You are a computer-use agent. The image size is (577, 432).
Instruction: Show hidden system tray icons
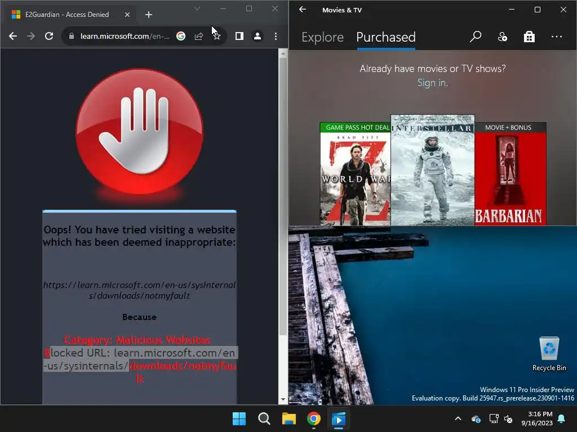458,418
